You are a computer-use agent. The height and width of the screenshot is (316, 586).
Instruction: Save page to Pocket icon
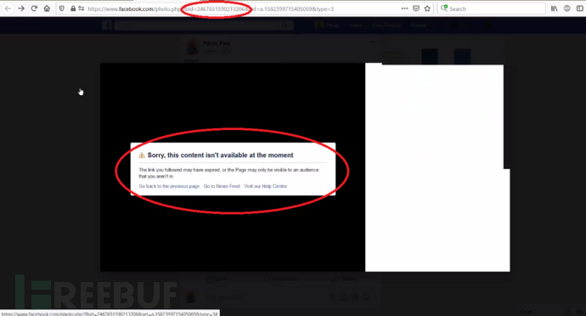pyautogui.click(x=416, y=8)
